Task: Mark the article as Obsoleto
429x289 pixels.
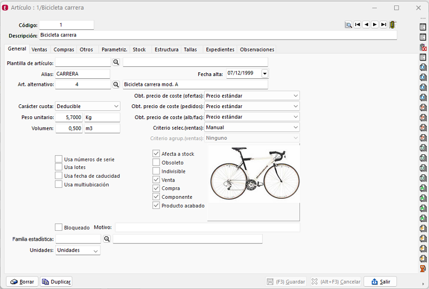Action: 156,162
